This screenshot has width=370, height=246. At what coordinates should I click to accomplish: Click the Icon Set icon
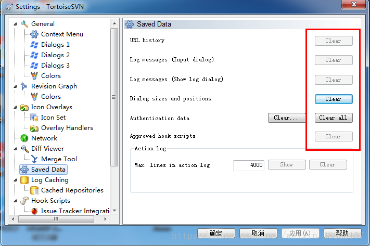tap(34, 118)
